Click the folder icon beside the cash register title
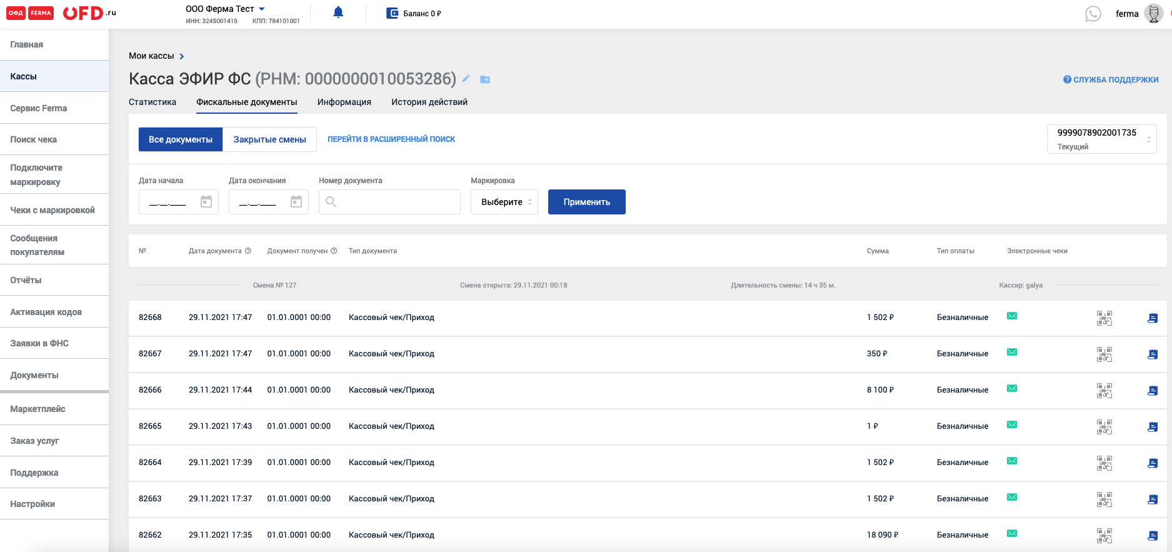Image resolution: width=1172 pixels, height=552 pixels. click(x=485, y=79)
